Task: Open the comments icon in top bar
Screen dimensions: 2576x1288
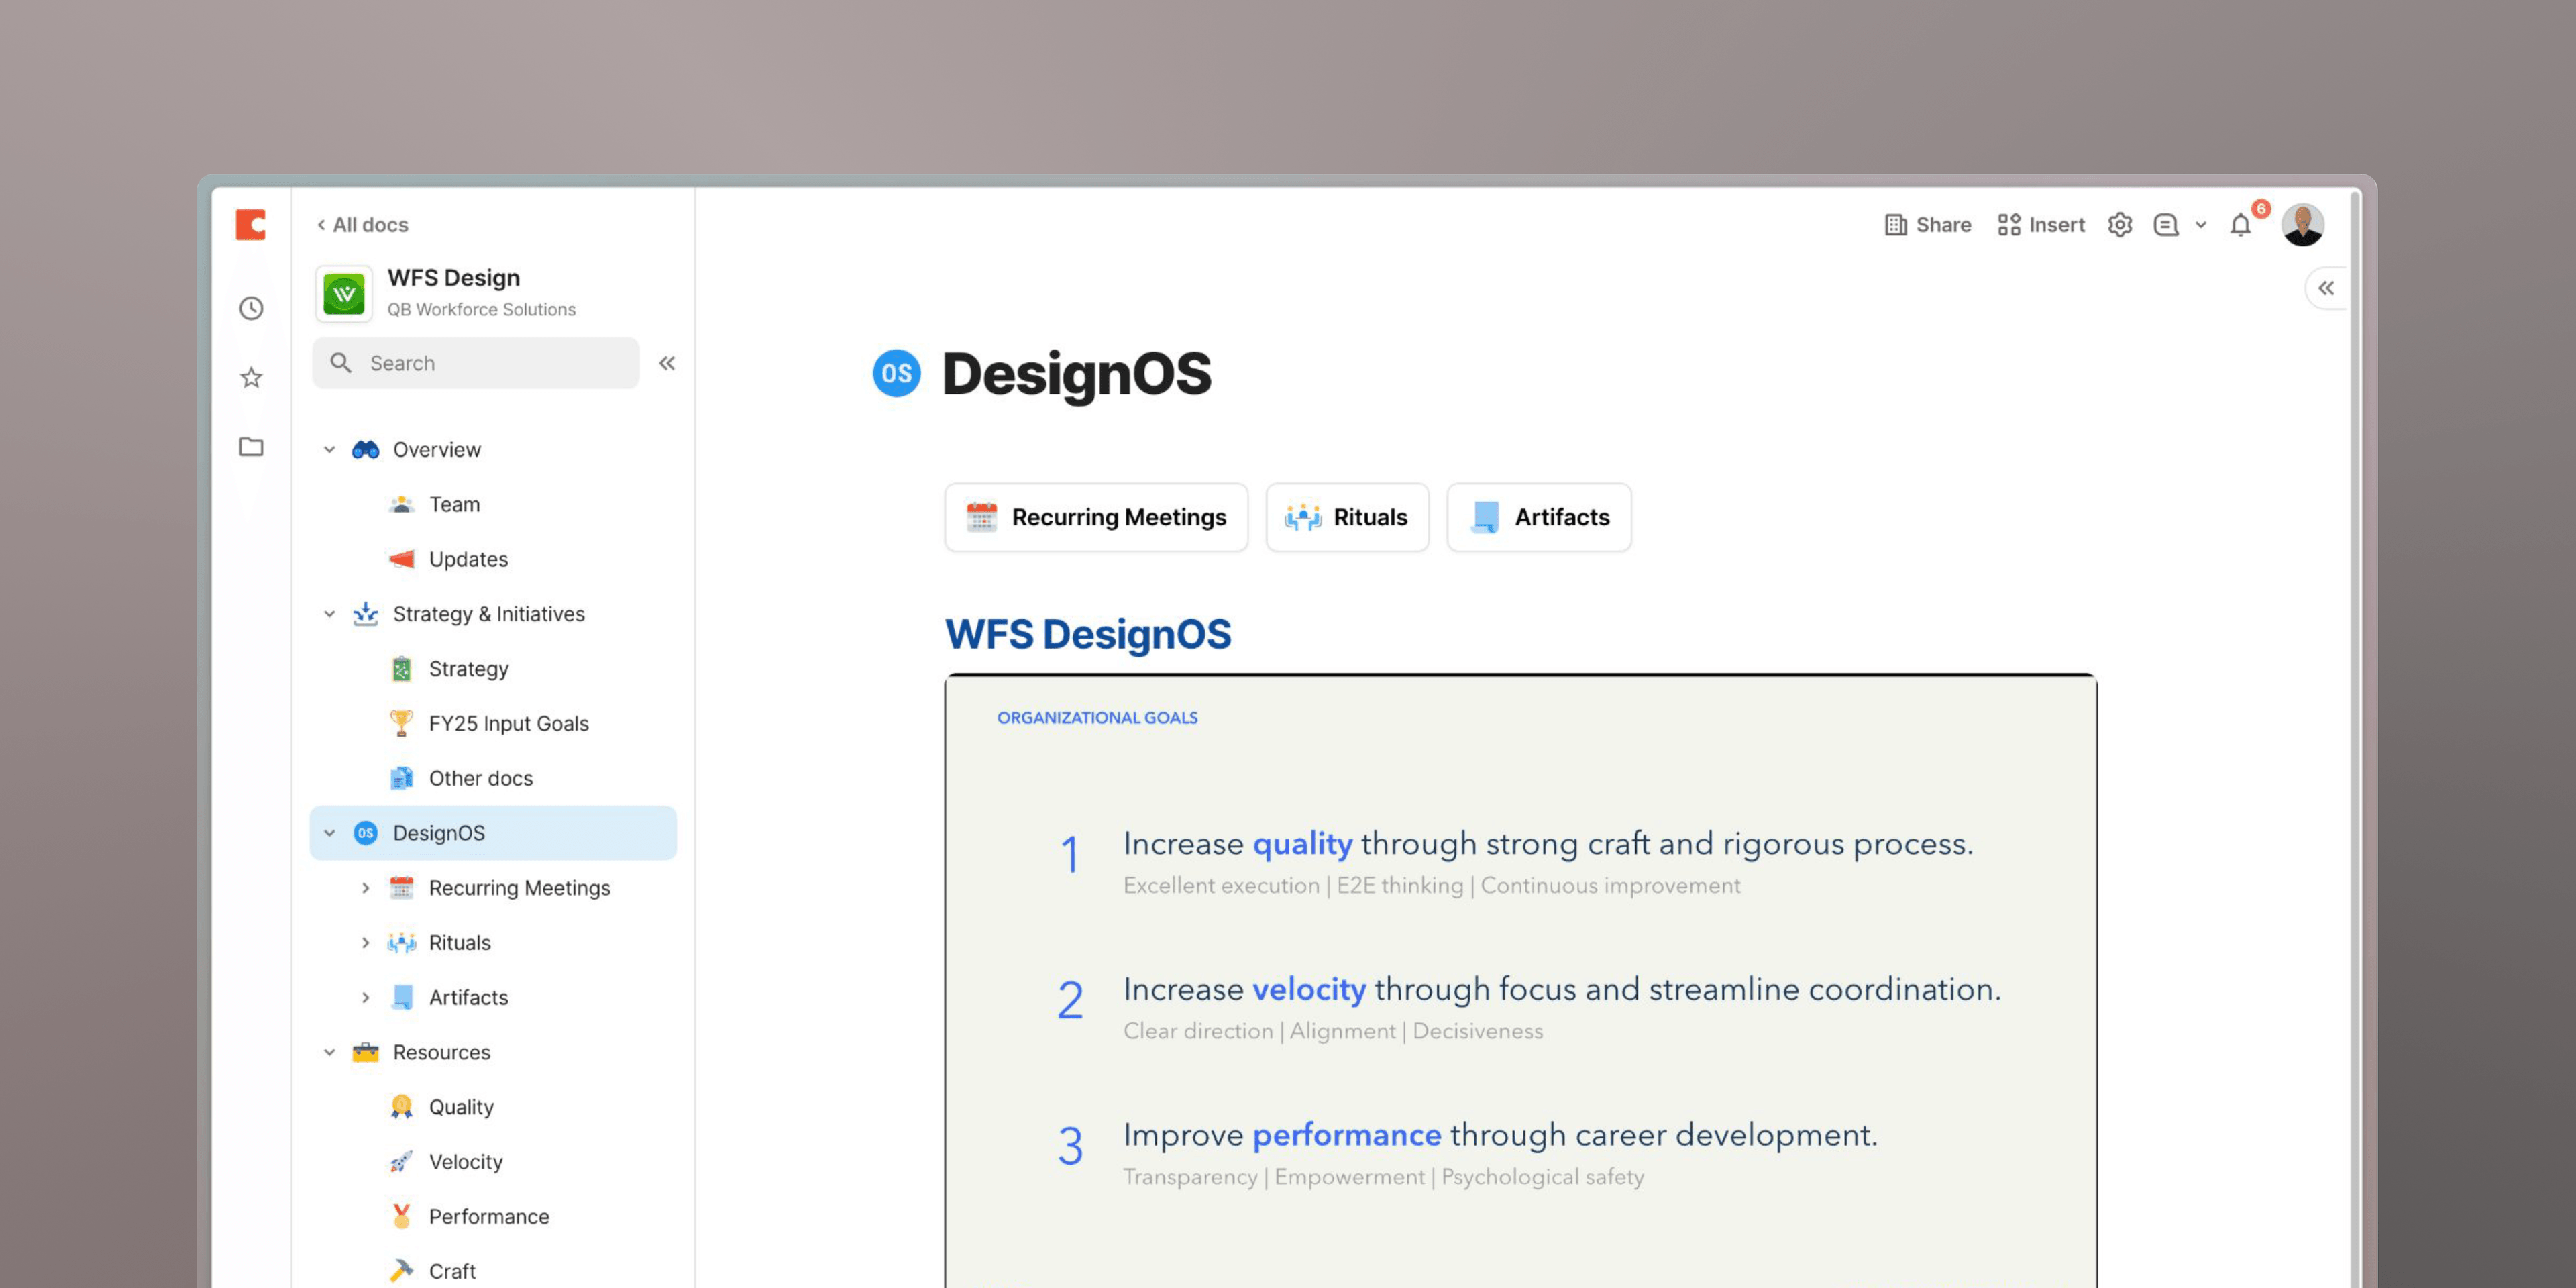Action: point(2166,225)
